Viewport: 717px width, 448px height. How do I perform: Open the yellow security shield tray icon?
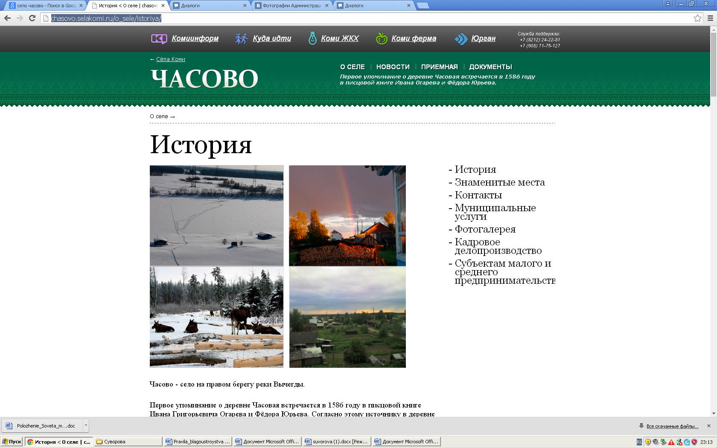tap(648, 442)
